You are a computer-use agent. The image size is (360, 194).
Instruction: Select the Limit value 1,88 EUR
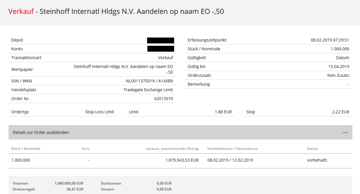click(x=223, y=112)
